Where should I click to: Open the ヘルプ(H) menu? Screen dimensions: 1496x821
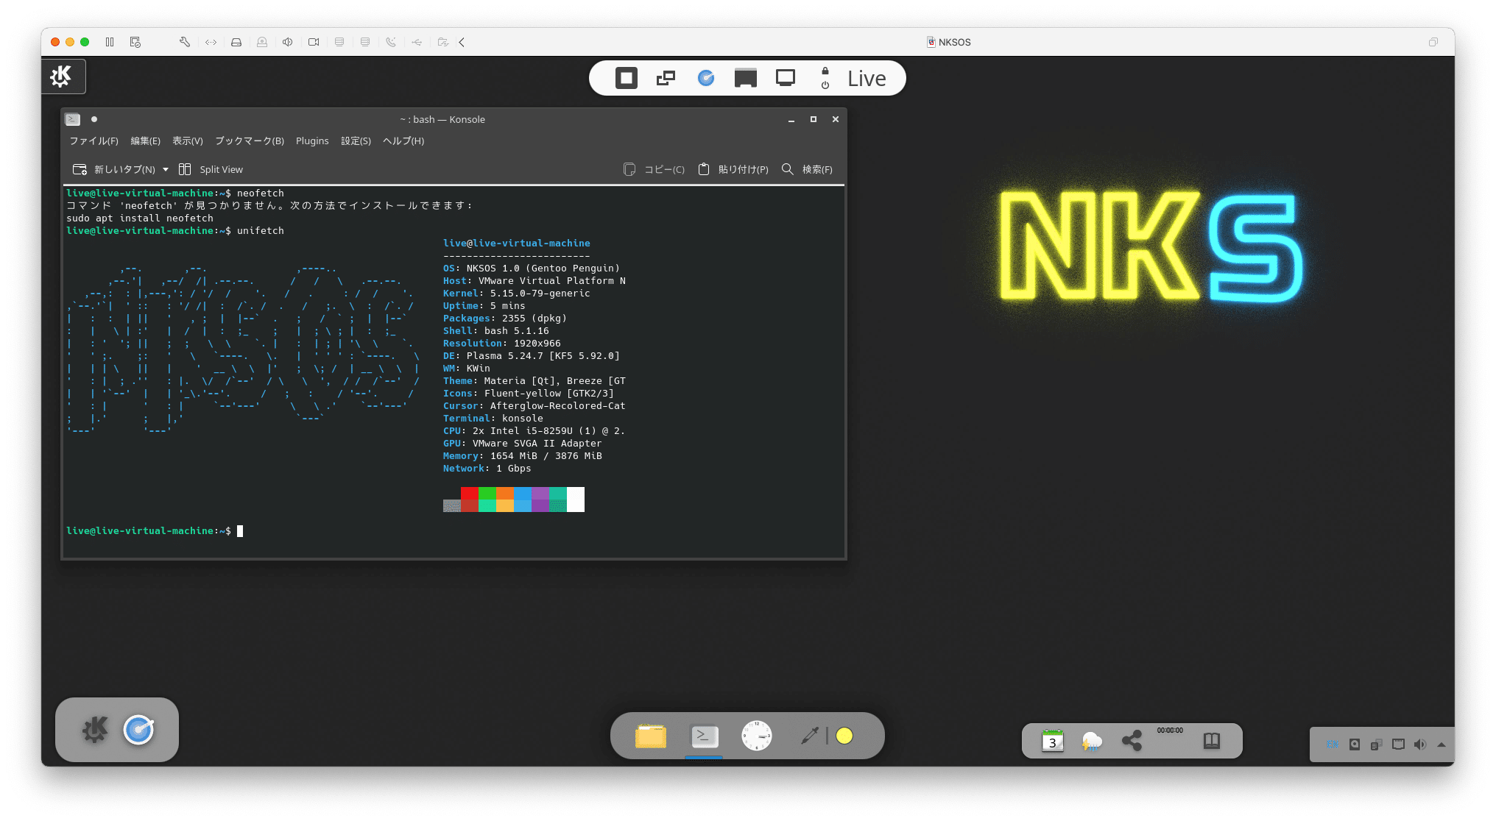(403, 141)
